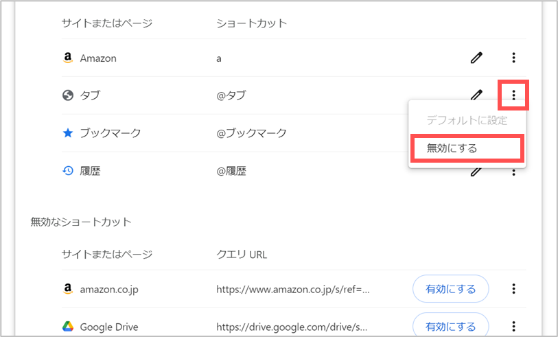The image size is (558, 337).
Task: Click the pencil edit icon for 履歴
Action: pos(476,172)
